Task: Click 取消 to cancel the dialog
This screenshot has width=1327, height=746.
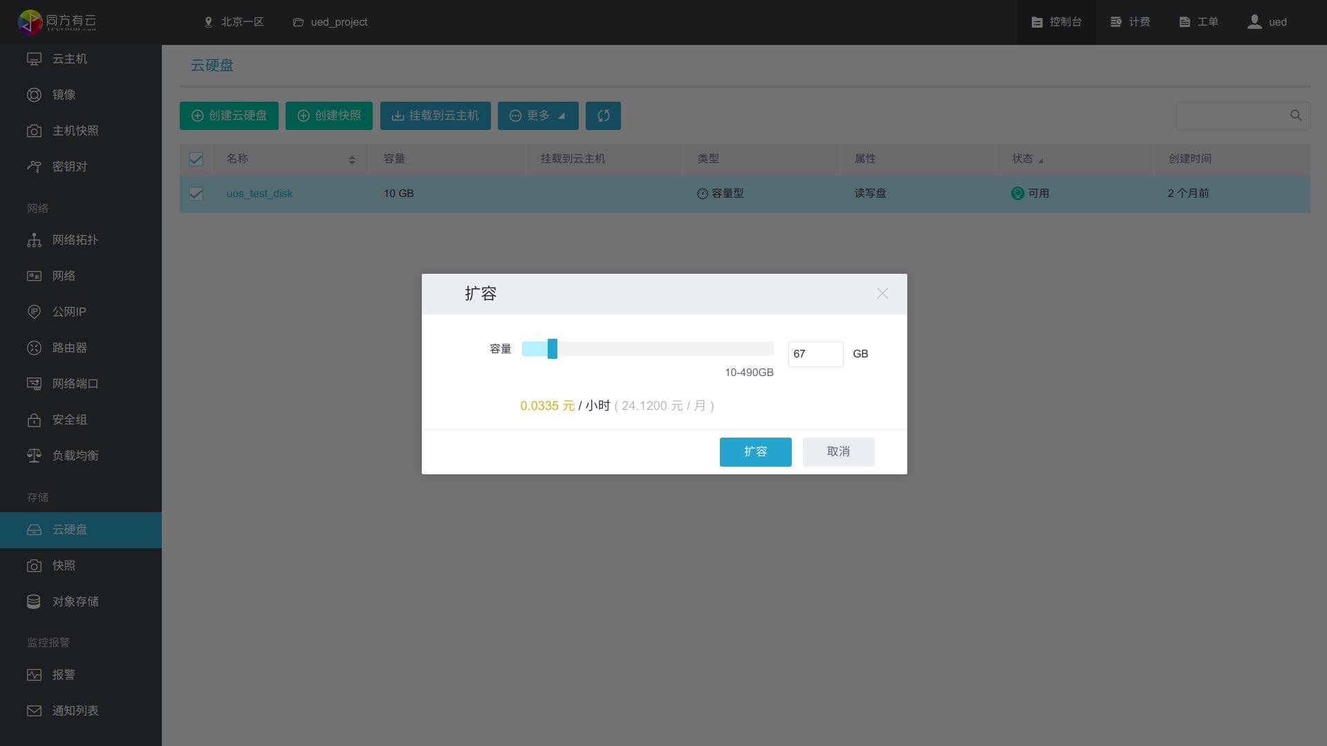Action: 838,451
